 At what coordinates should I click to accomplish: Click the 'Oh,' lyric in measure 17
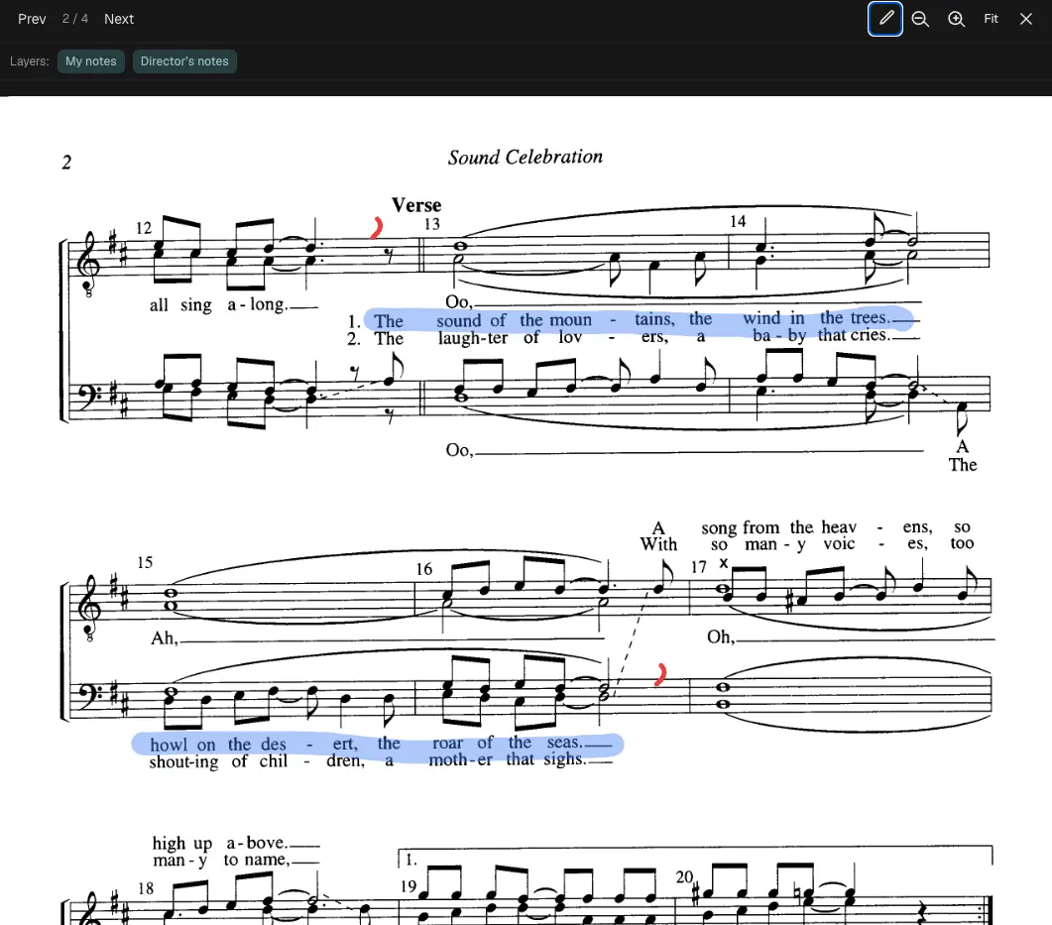coord(721,636)
